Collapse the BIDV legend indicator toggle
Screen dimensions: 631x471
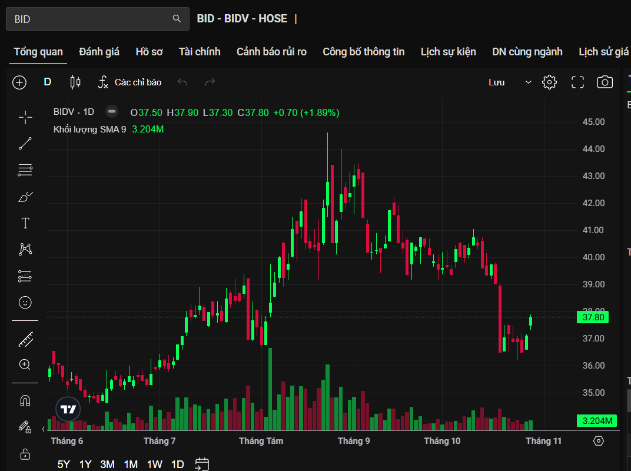111,112
